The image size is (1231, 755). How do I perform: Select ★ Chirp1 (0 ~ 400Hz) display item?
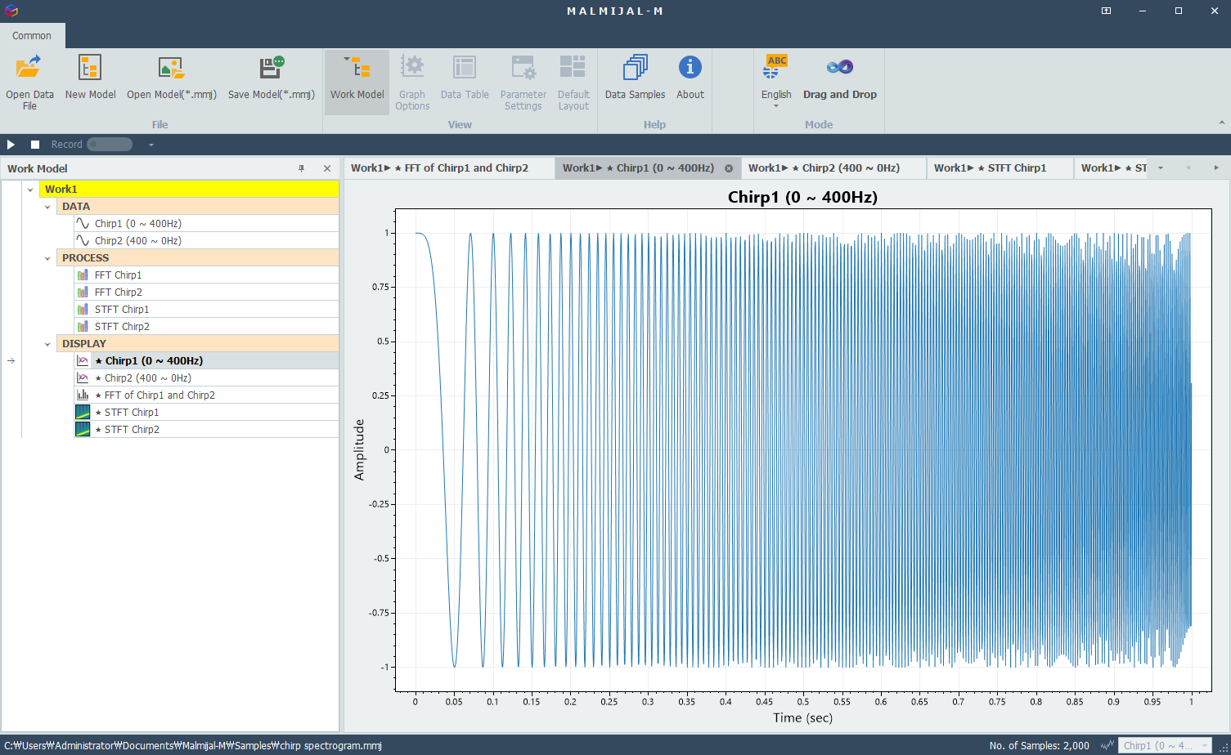[x=206, y=361]
